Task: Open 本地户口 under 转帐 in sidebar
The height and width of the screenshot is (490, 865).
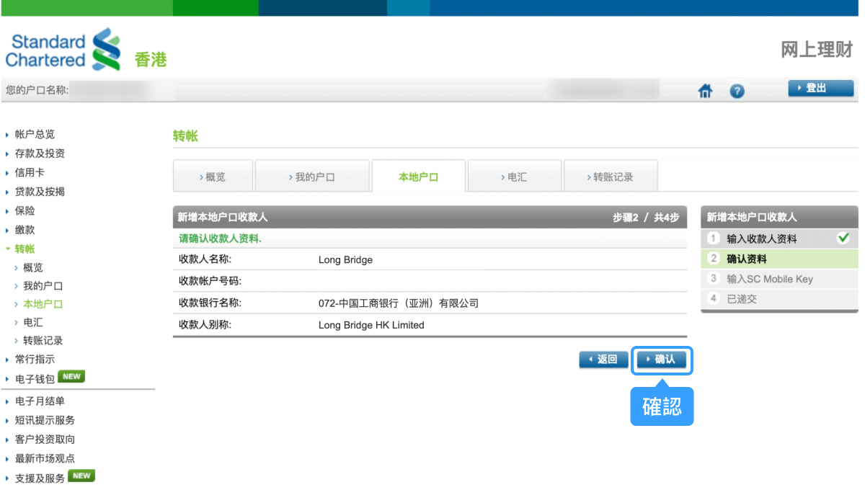Action: [43, 304]
